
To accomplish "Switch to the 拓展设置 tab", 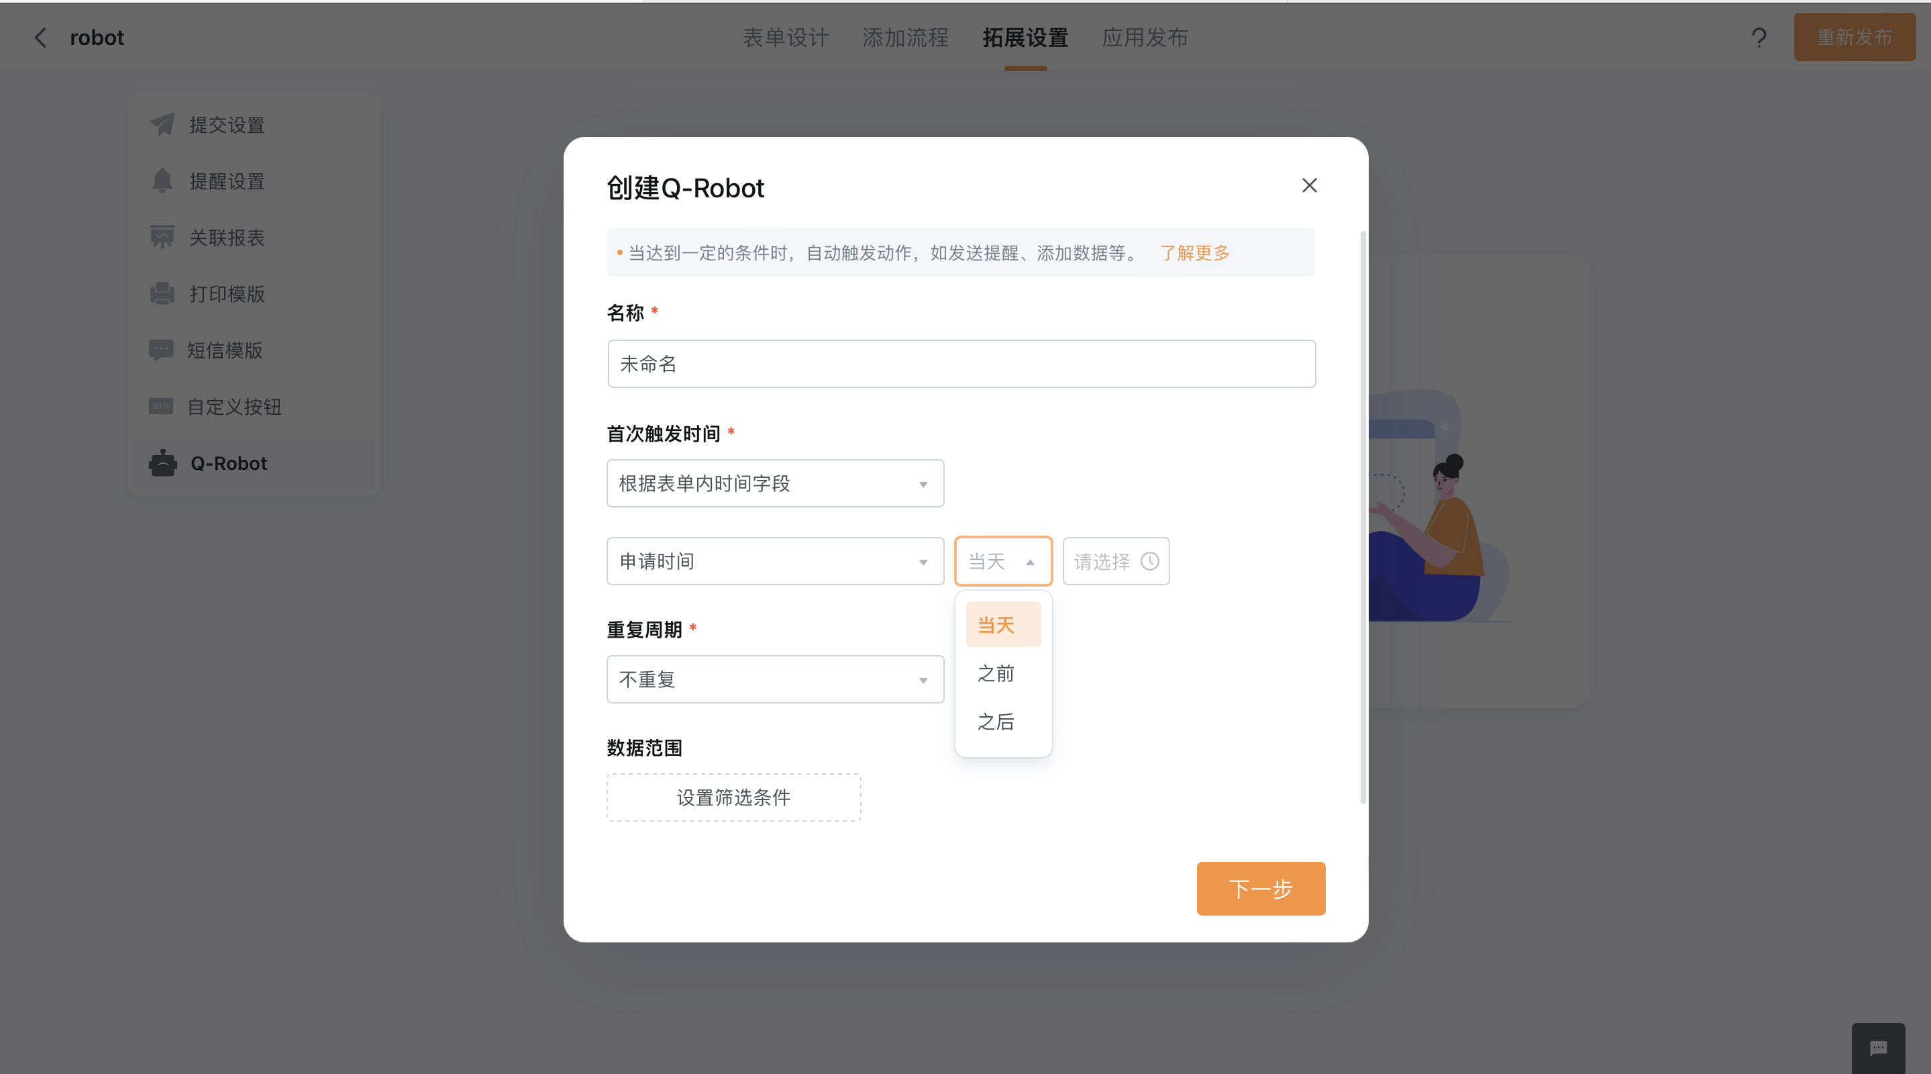I will coord(1025,38).
